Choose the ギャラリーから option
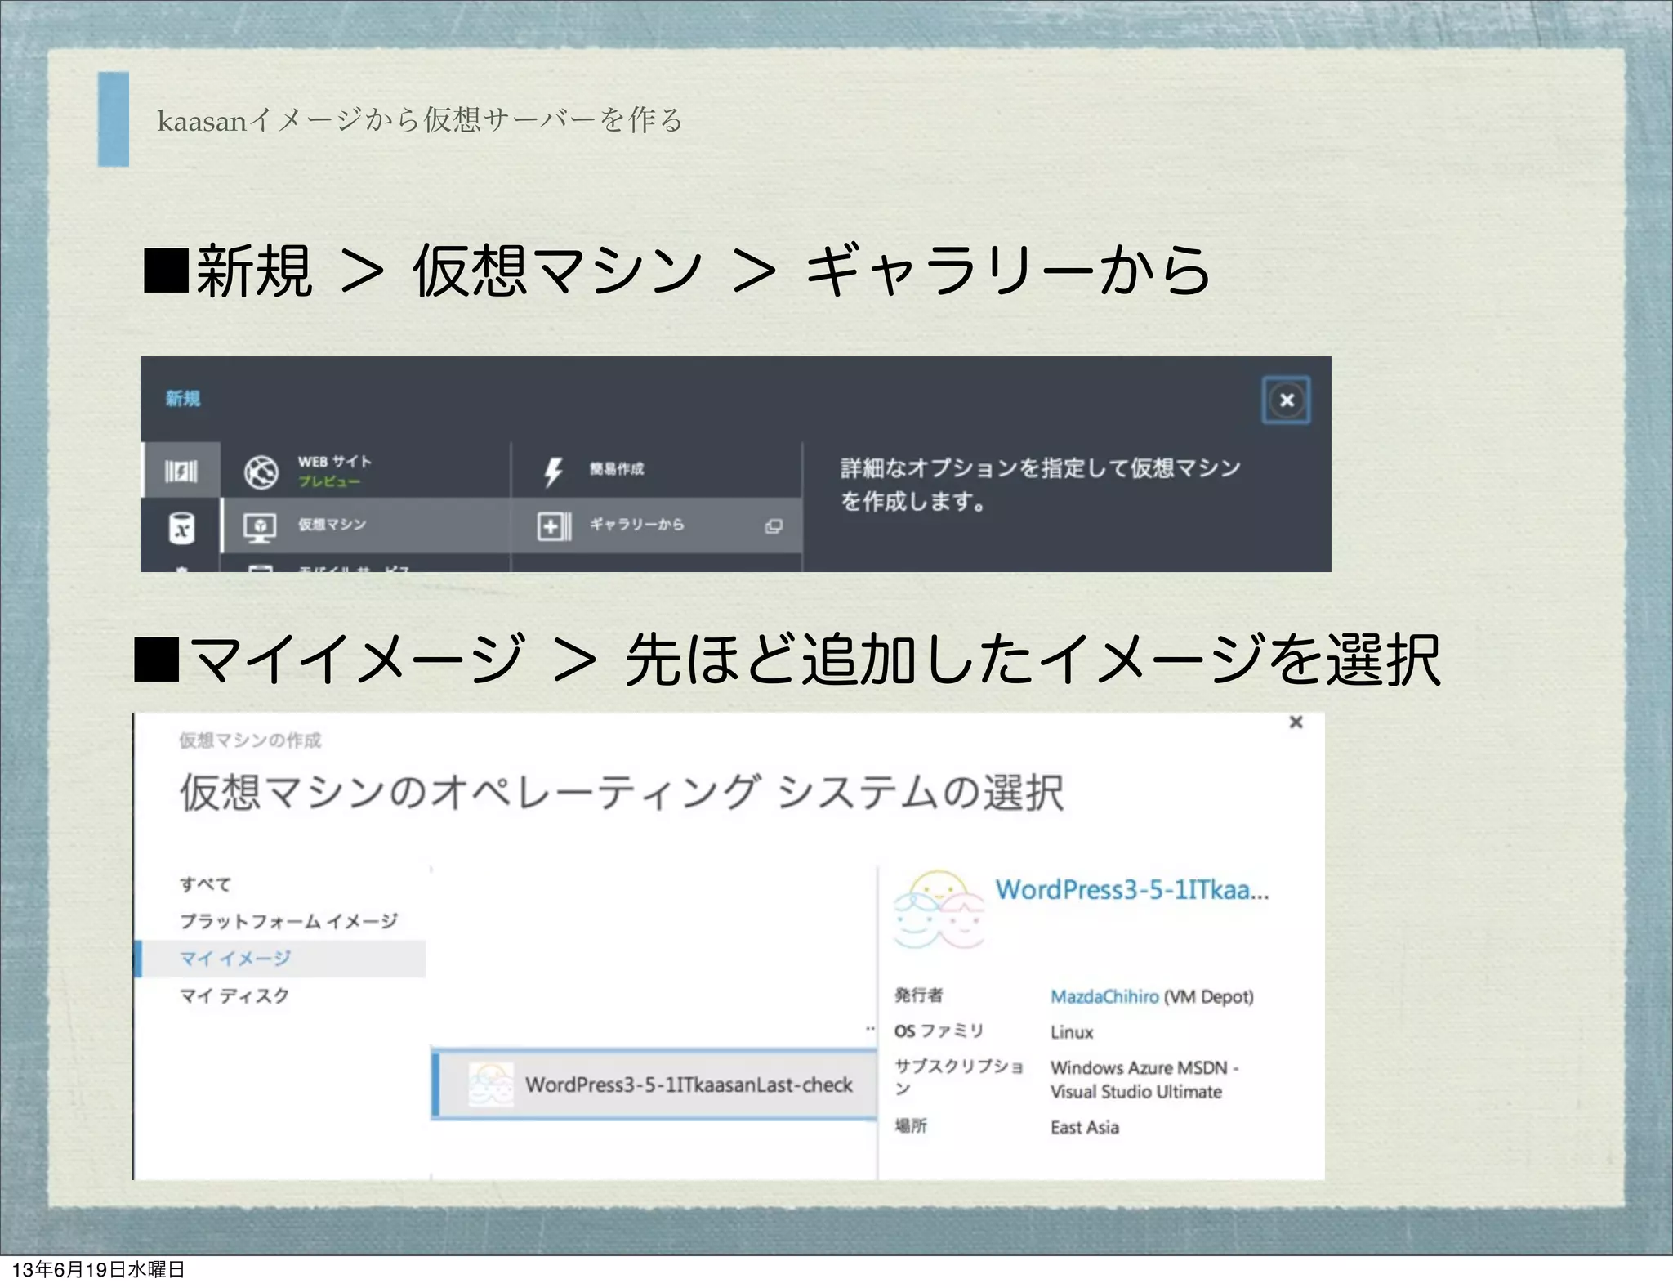The image size is (1673, 1288). coord(656,525)
